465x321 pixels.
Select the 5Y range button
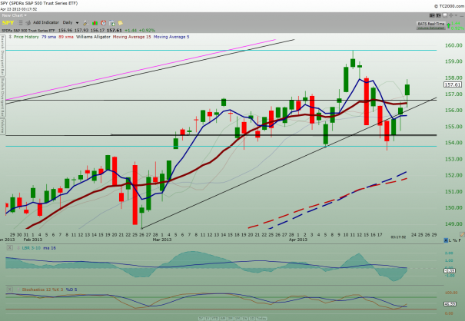pos(201,319)
